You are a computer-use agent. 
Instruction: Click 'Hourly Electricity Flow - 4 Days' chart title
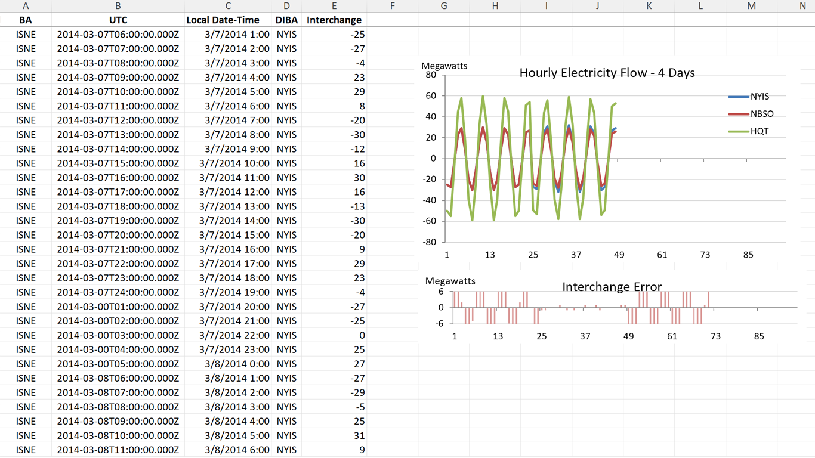coord(607,73)
